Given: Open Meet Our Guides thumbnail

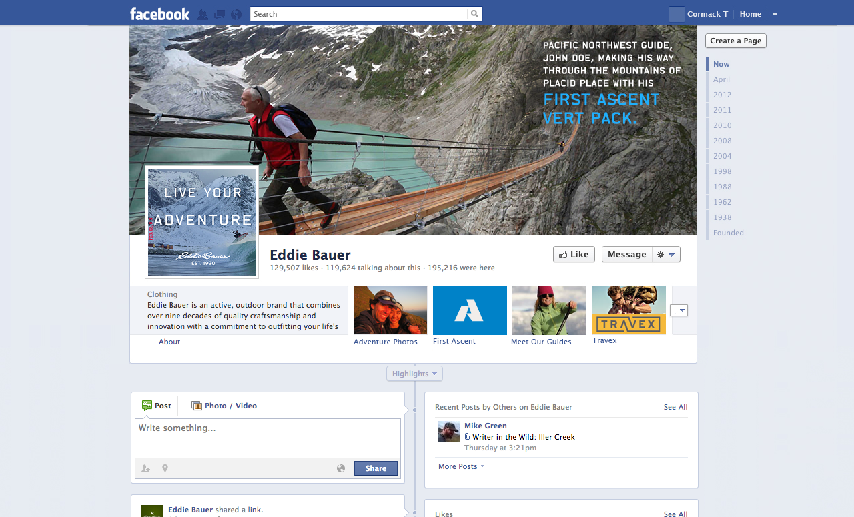Looking at the screenshot, I should click(x=549, y=310).
